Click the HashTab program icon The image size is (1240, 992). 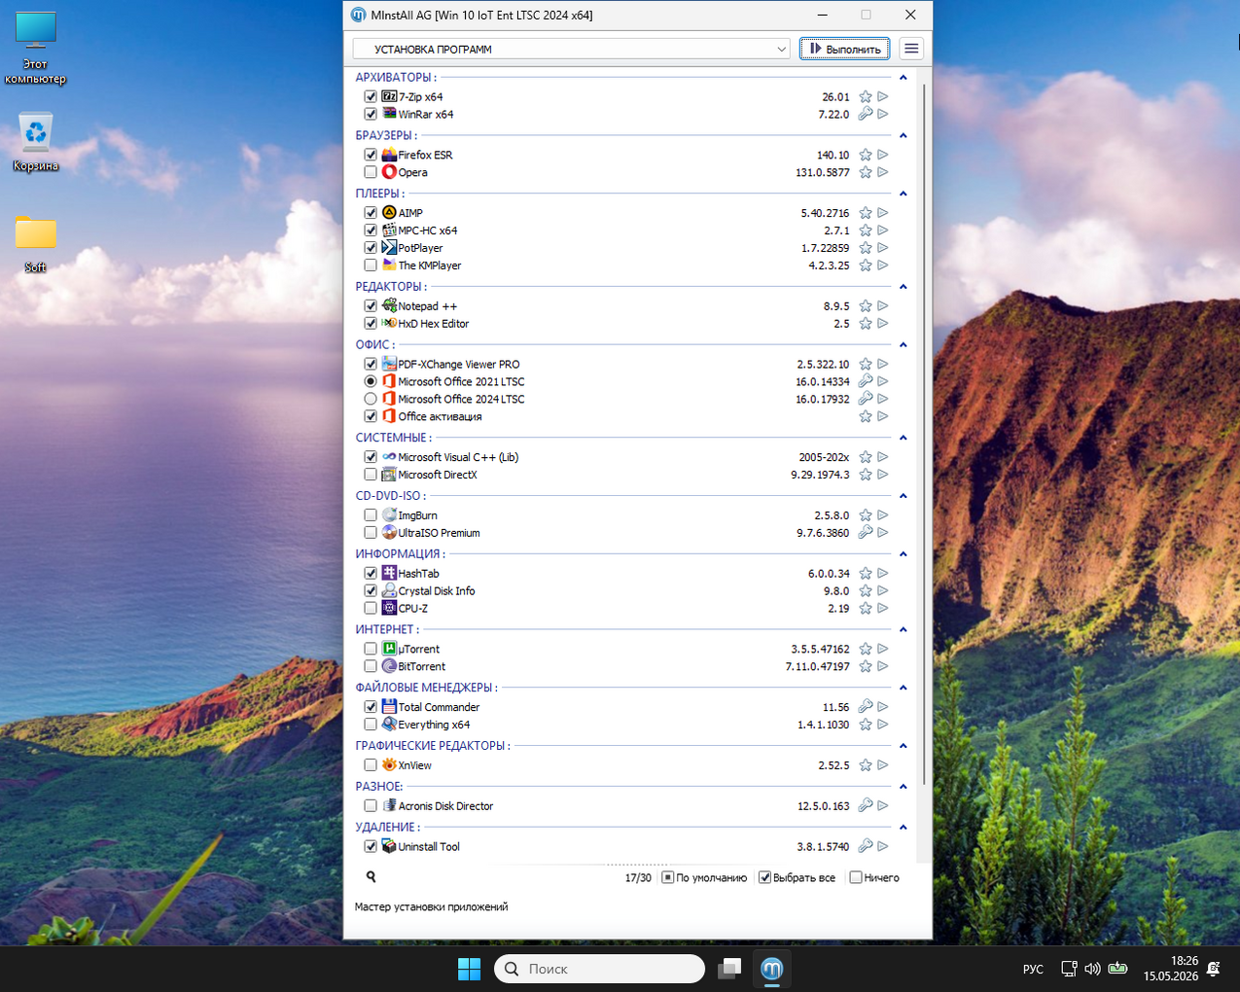389,573
